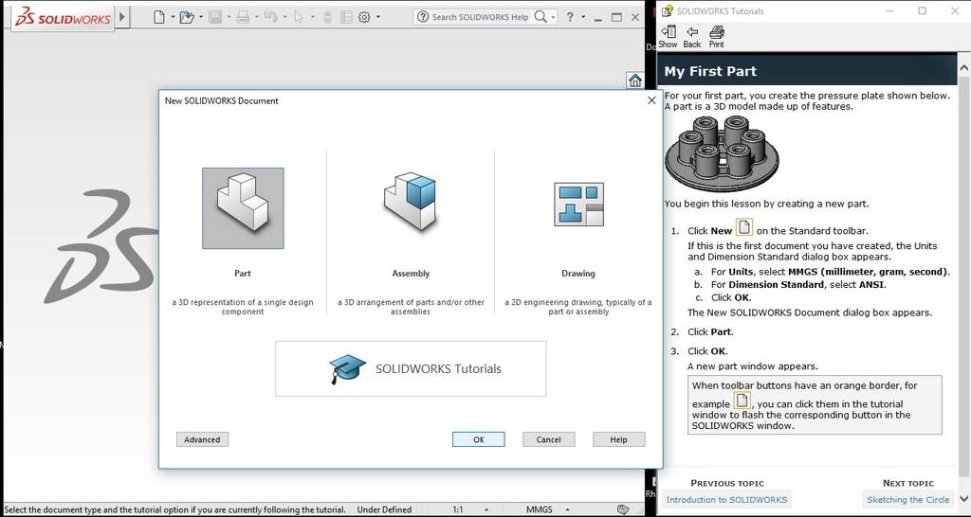Click MMGS unit system in status bar
This screenshot has width=971, height=517.
point(539,510)
